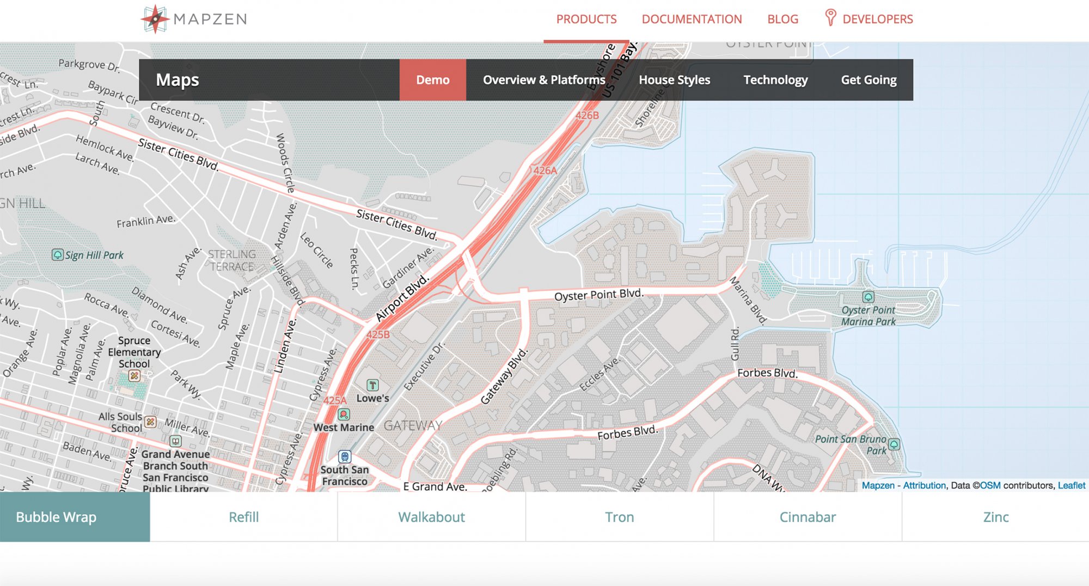Switch to the Refill map style
The width and height of the screenshot is (1089, 586).
243,517
